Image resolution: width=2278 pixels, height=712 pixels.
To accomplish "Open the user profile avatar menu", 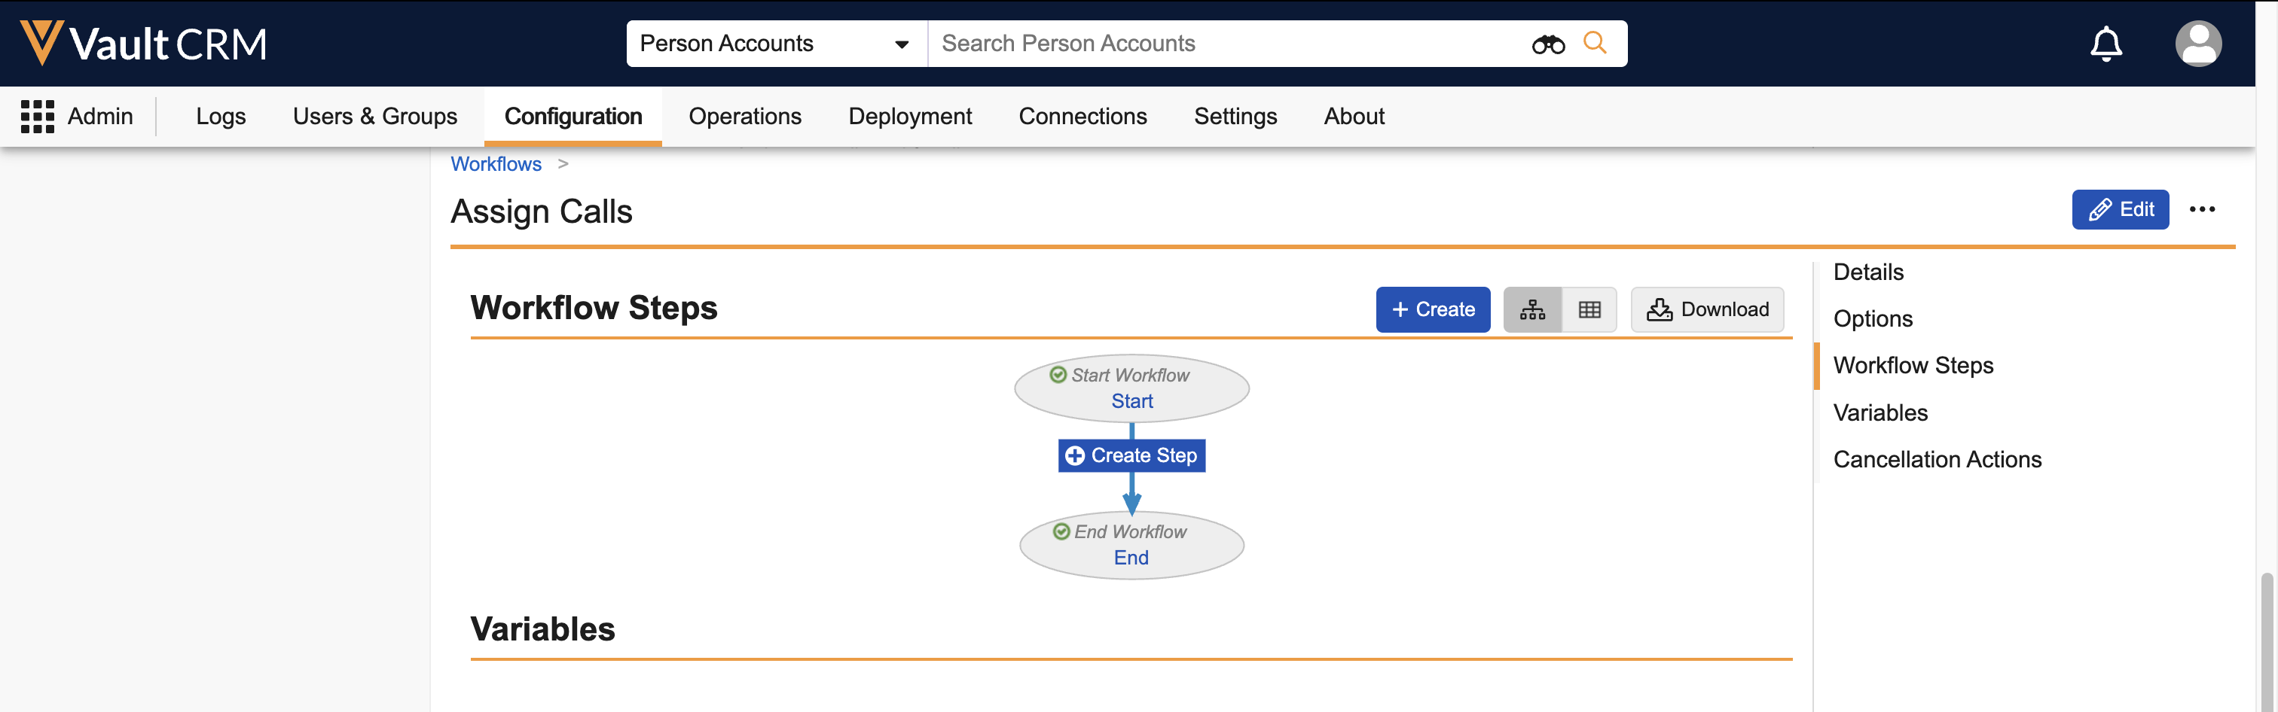I will (2197, 44).
